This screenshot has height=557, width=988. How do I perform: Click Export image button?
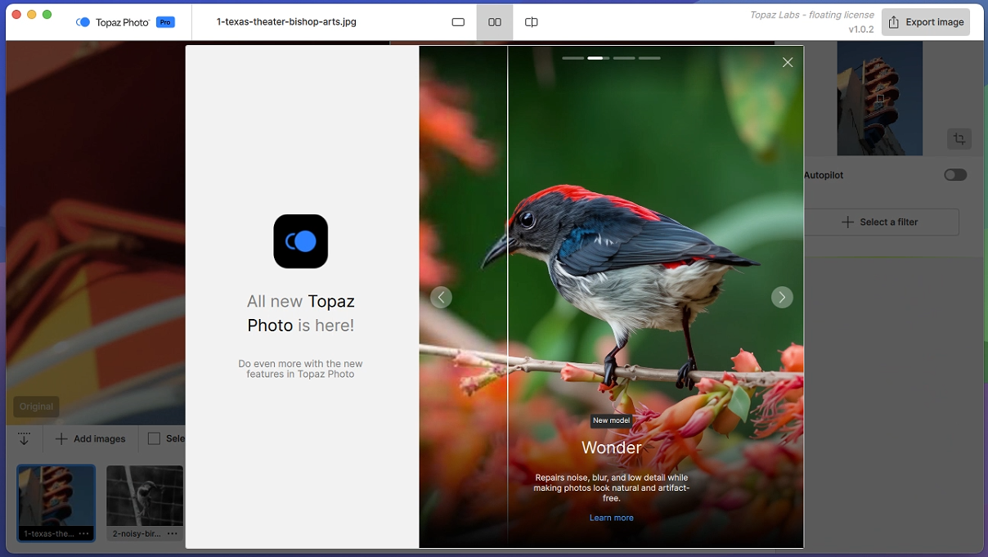coord(926,22)
